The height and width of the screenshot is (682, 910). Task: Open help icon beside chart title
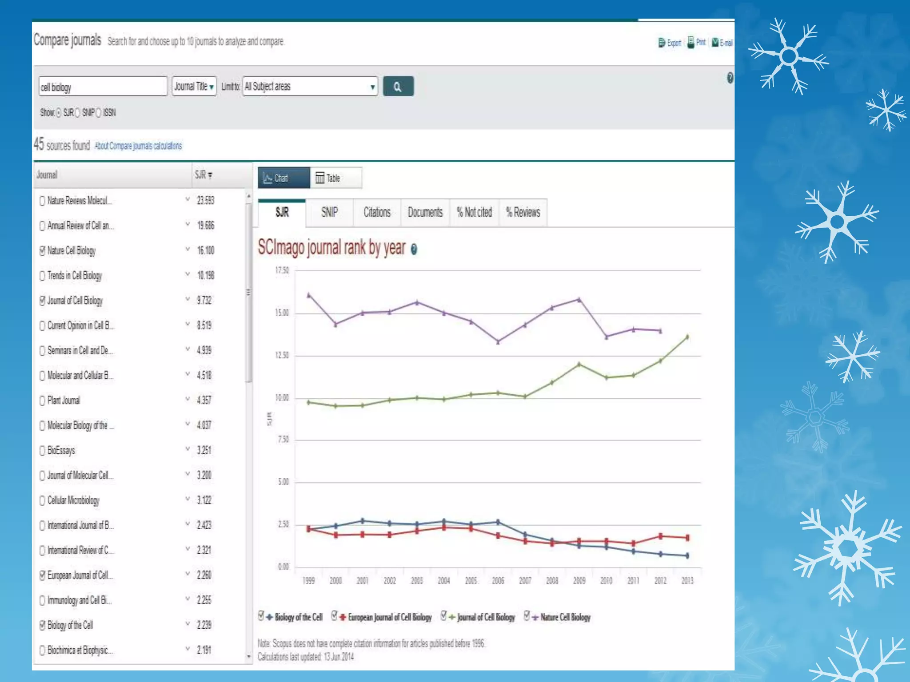pyautogui.click(x=414, y=250)
